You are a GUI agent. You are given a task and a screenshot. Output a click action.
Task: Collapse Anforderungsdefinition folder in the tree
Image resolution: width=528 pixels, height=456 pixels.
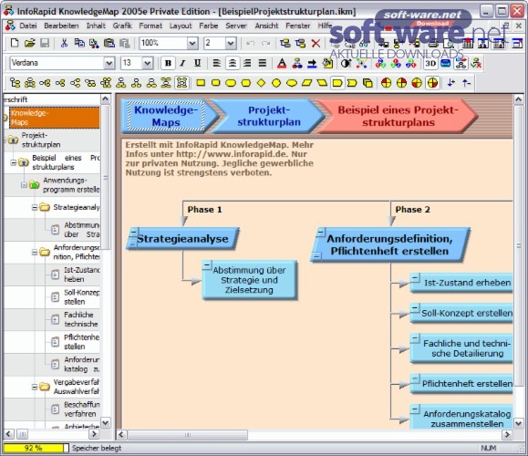35,252
